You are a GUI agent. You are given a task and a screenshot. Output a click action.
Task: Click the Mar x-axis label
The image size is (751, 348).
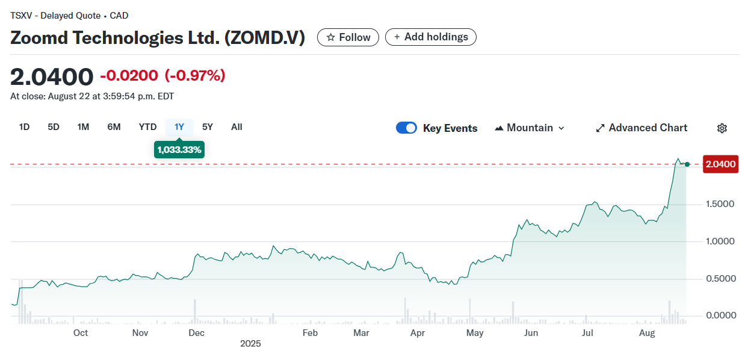pyautogui.click(x=361, y=333)
